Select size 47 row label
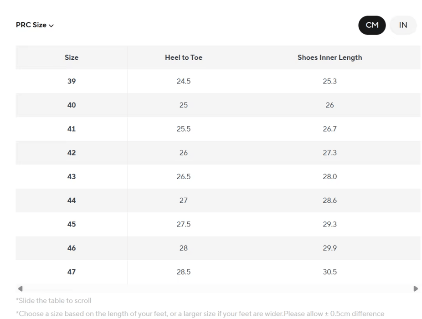The height and width of the screenshot is (319, 422). (72, 272)
